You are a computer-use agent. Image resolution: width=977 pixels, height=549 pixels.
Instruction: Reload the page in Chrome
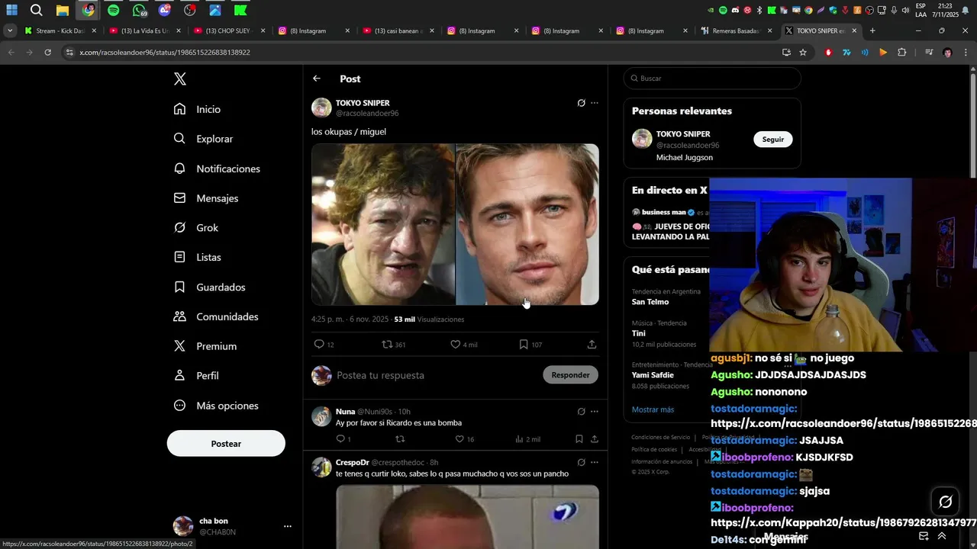click(x=47, y=53)
